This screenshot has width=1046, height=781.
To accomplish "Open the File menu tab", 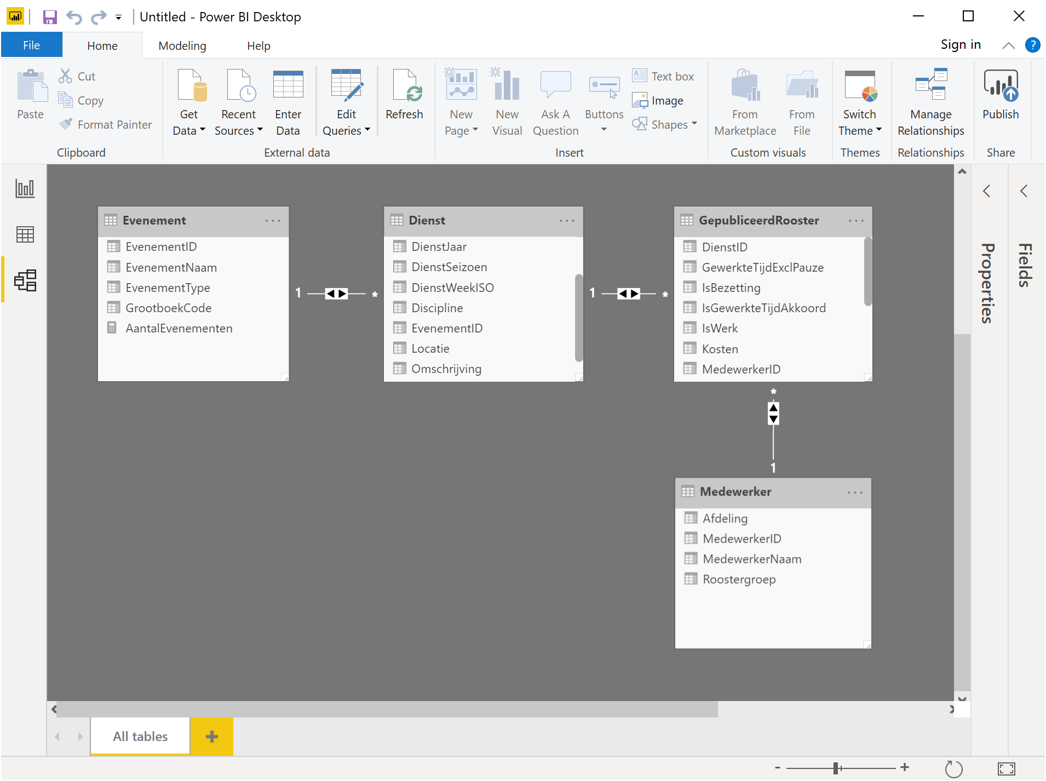I will [31, 45].
